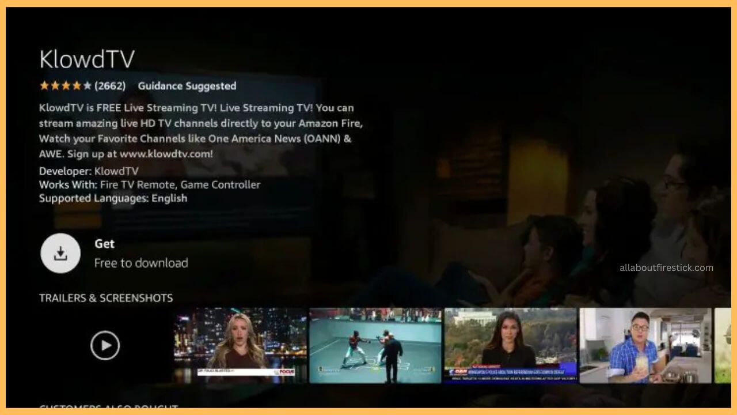The height and width of the screenshot is (415, 737).
Task: Click the allaboutfirestick.com watermark
Action: (666, 267)
